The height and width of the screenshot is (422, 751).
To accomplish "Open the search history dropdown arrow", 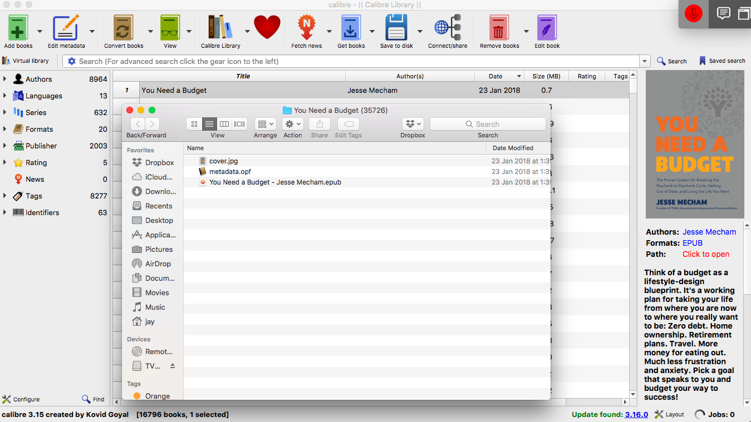I will pyautogui.click(x=645, y=61).
